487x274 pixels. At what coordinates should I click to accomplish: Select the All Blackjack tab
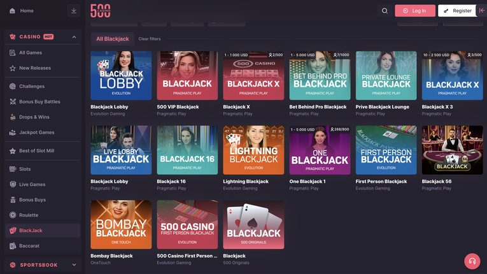(113, 39)
